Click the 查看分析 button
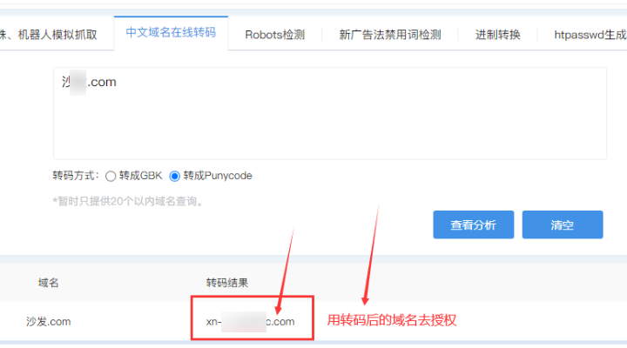 (473, 224)
